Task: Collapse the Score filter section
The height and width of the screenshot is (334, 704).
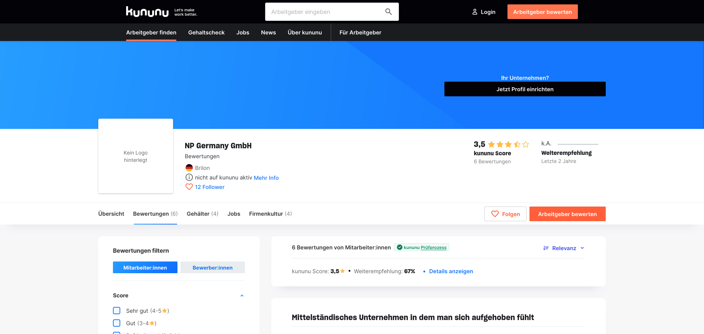Action: pos(242,296)
